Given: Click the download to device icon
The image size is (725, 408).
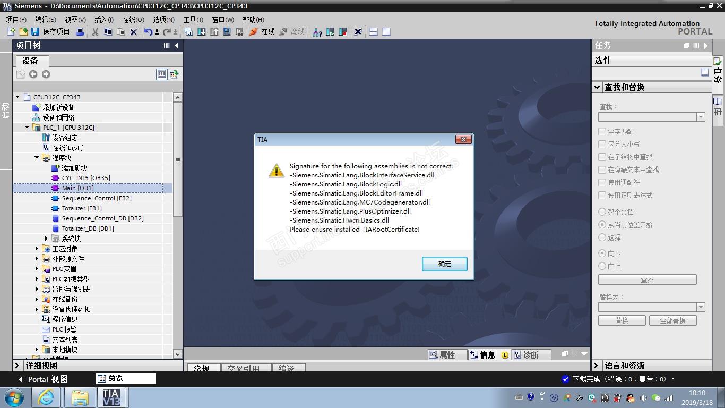Looking at the screenshot, I should point(202,32).
